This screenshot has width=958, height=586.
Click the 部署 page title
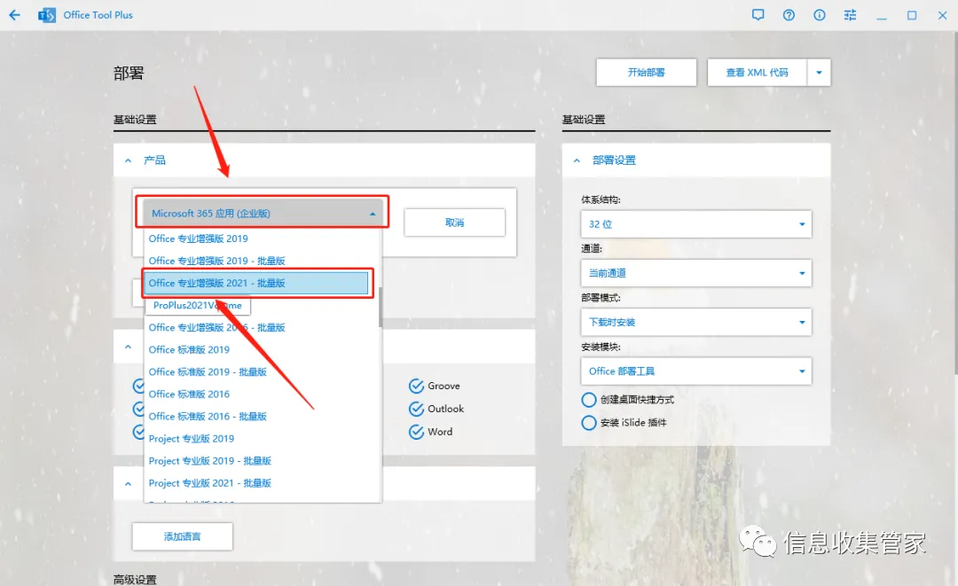pos(129,74)
